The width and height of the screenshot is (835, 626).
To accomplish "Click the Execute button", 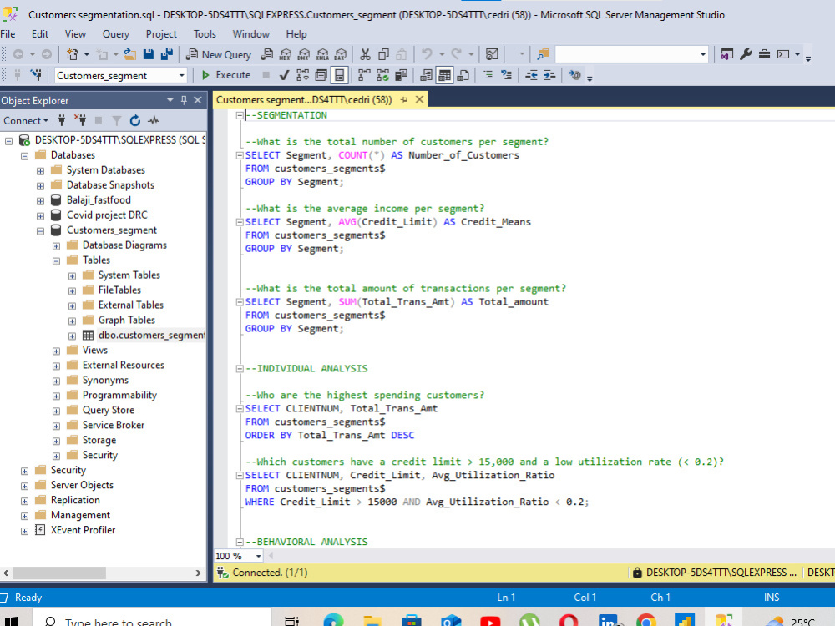I will click(226, 75).
